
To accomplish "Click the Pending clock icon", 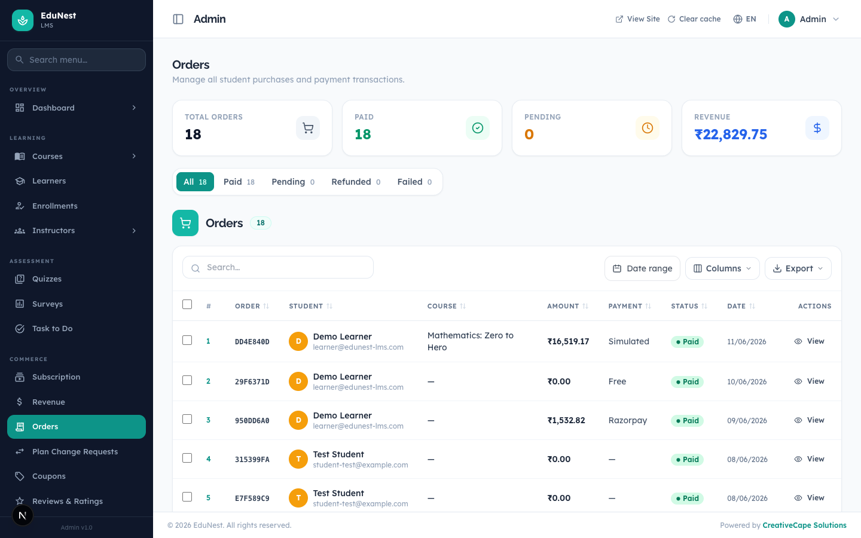I will (x=648, y=128).
